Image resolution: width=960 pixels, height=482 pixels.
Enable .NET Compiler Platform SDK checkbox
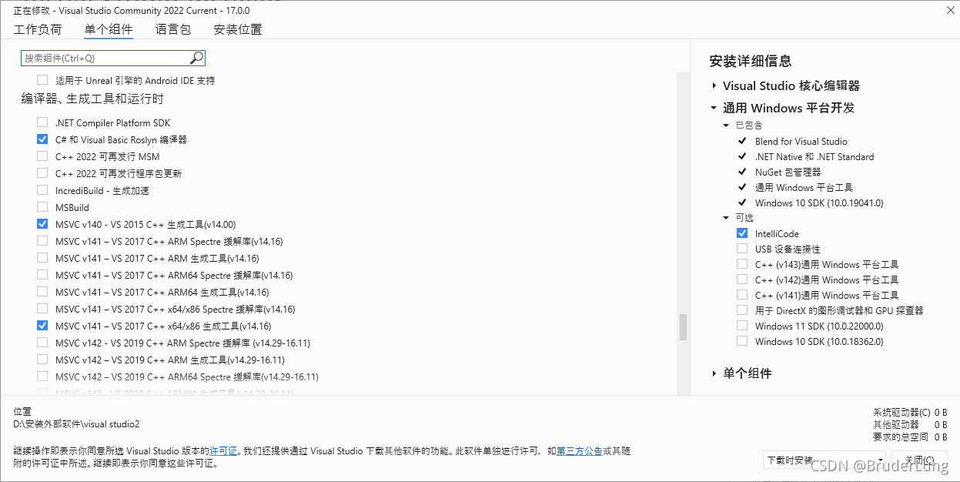tap(42, 123)
